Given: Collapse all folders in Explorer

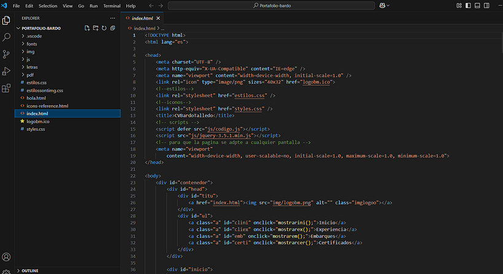Looking at the screenshot, I should (x=113, y=28).
